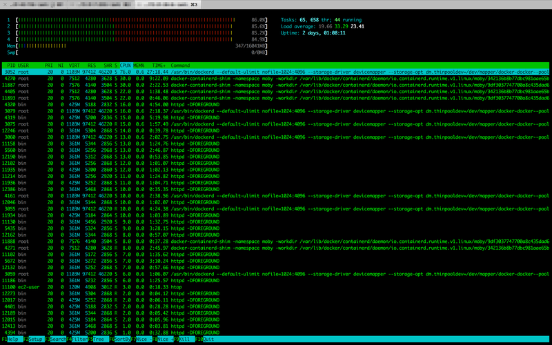This screenshot has width=552, height=345.
Task: Click the Command column header
Action: [x=180, y=66]
